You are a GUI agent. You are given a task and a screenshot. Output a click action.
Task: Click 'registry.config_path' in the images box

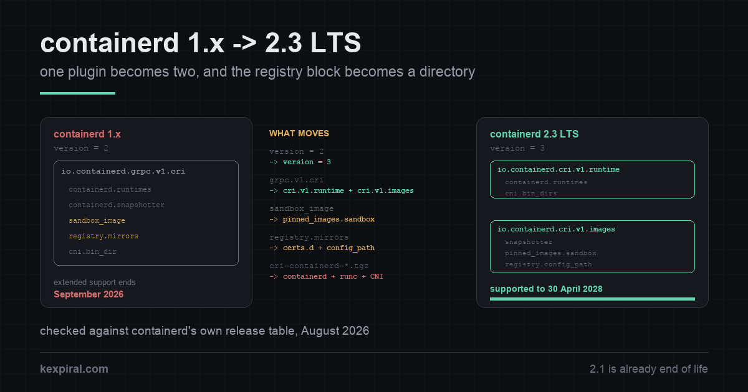[x=549, y=264]
